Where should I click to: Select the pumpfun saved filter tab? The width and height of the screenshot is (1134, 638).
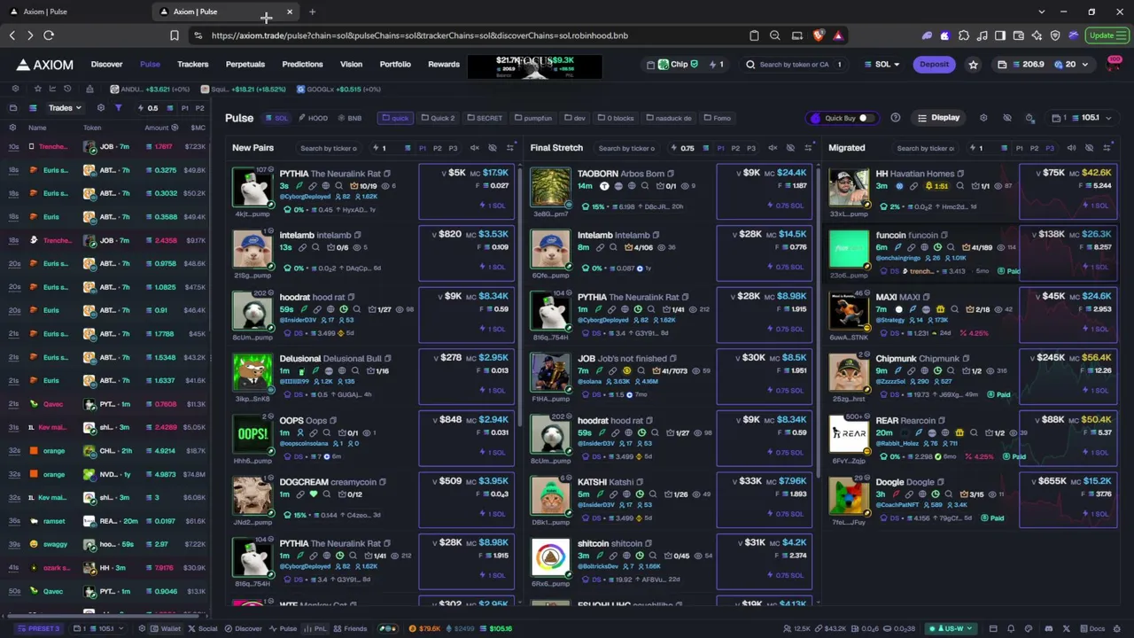click(532, 118)
